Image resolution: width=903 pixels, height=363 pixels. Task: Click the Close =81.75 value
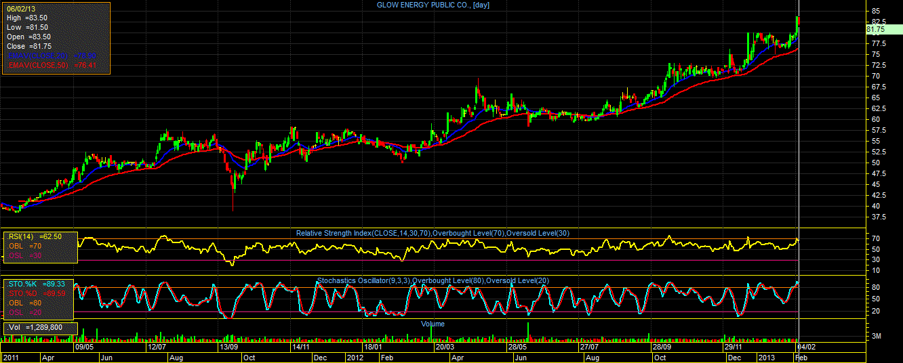click(30, 46)
